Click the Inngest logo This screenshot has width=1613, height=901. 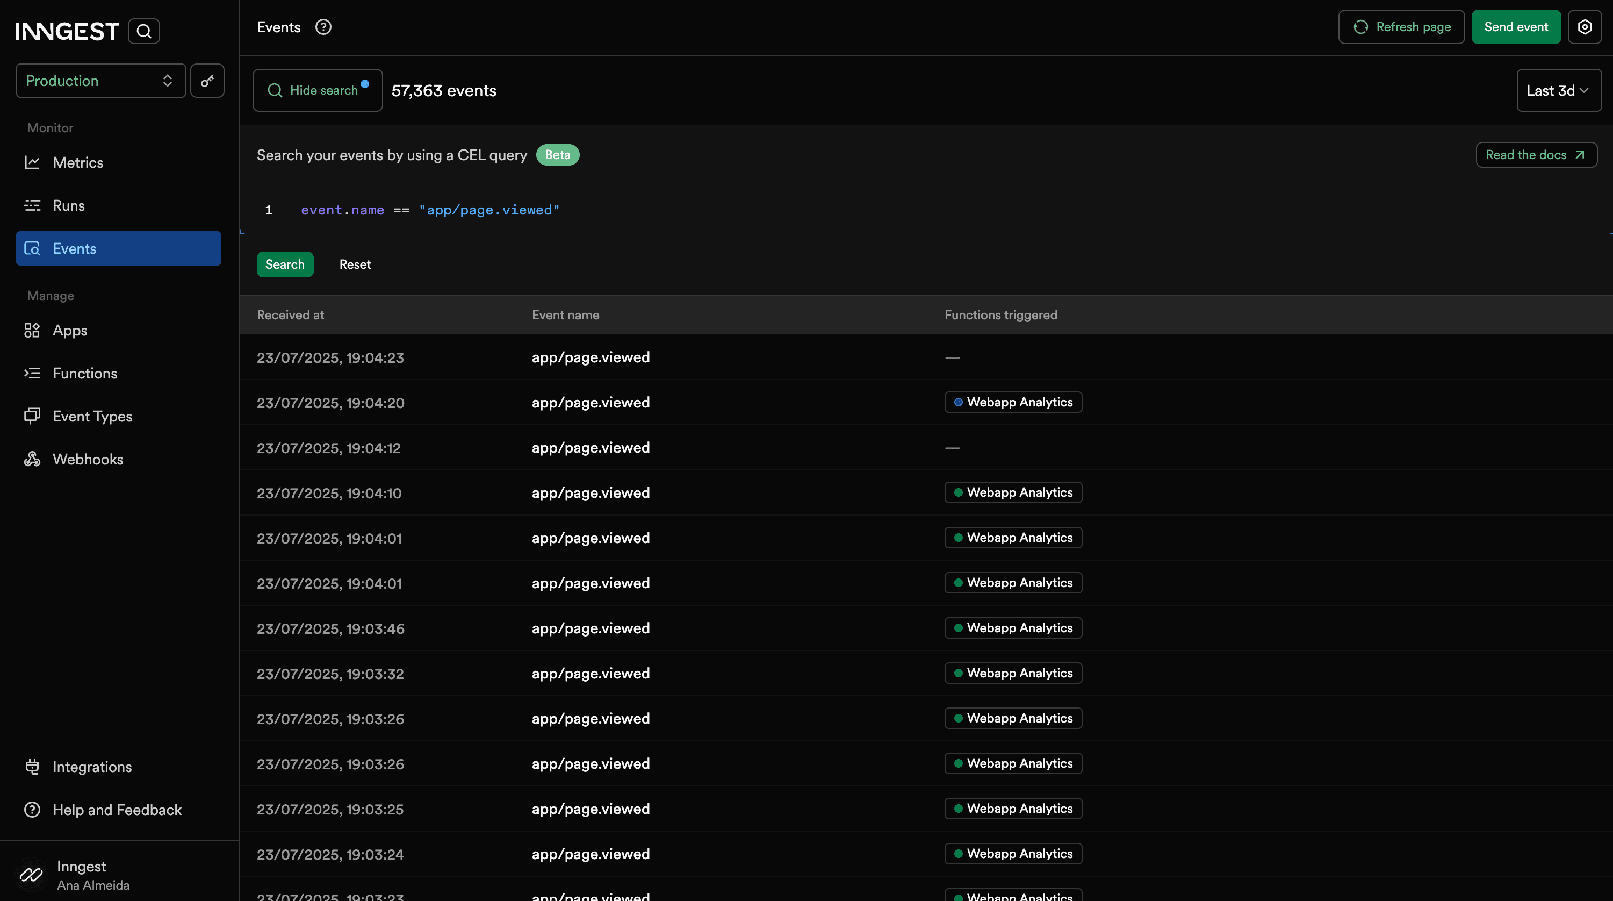pyautogui.click(x=67, y=31)
